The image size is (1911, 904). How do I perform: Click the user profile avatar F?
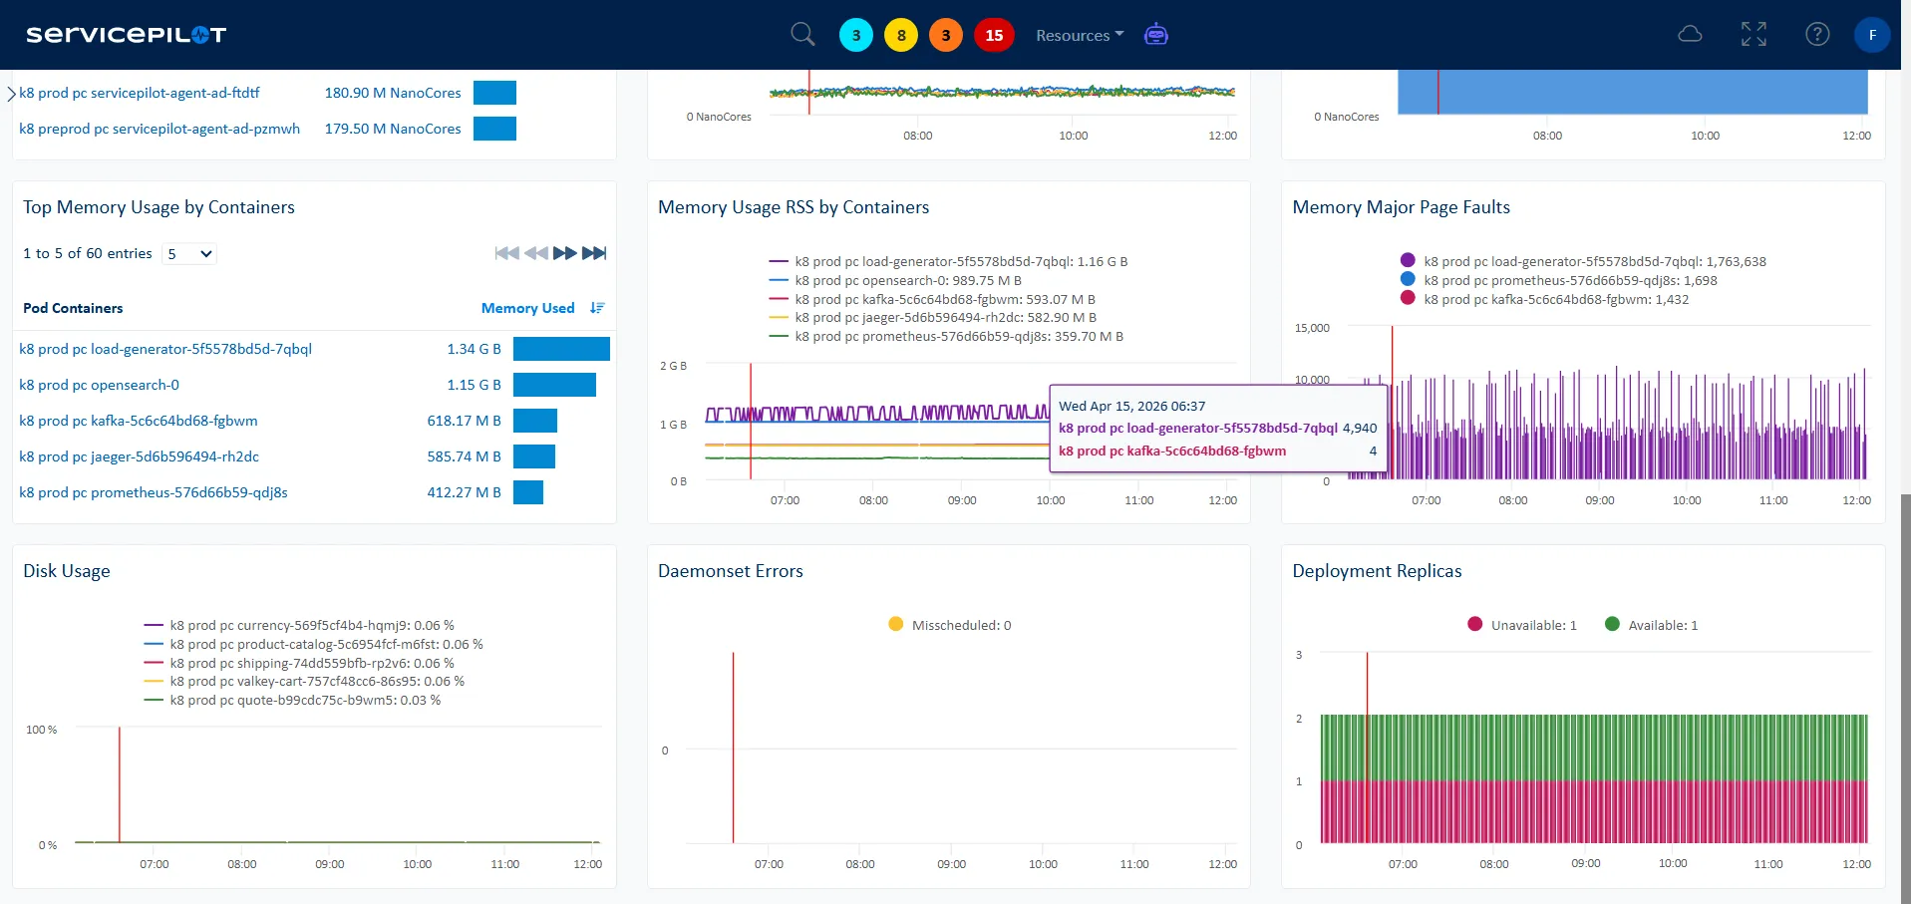(x=1871, y=34)
